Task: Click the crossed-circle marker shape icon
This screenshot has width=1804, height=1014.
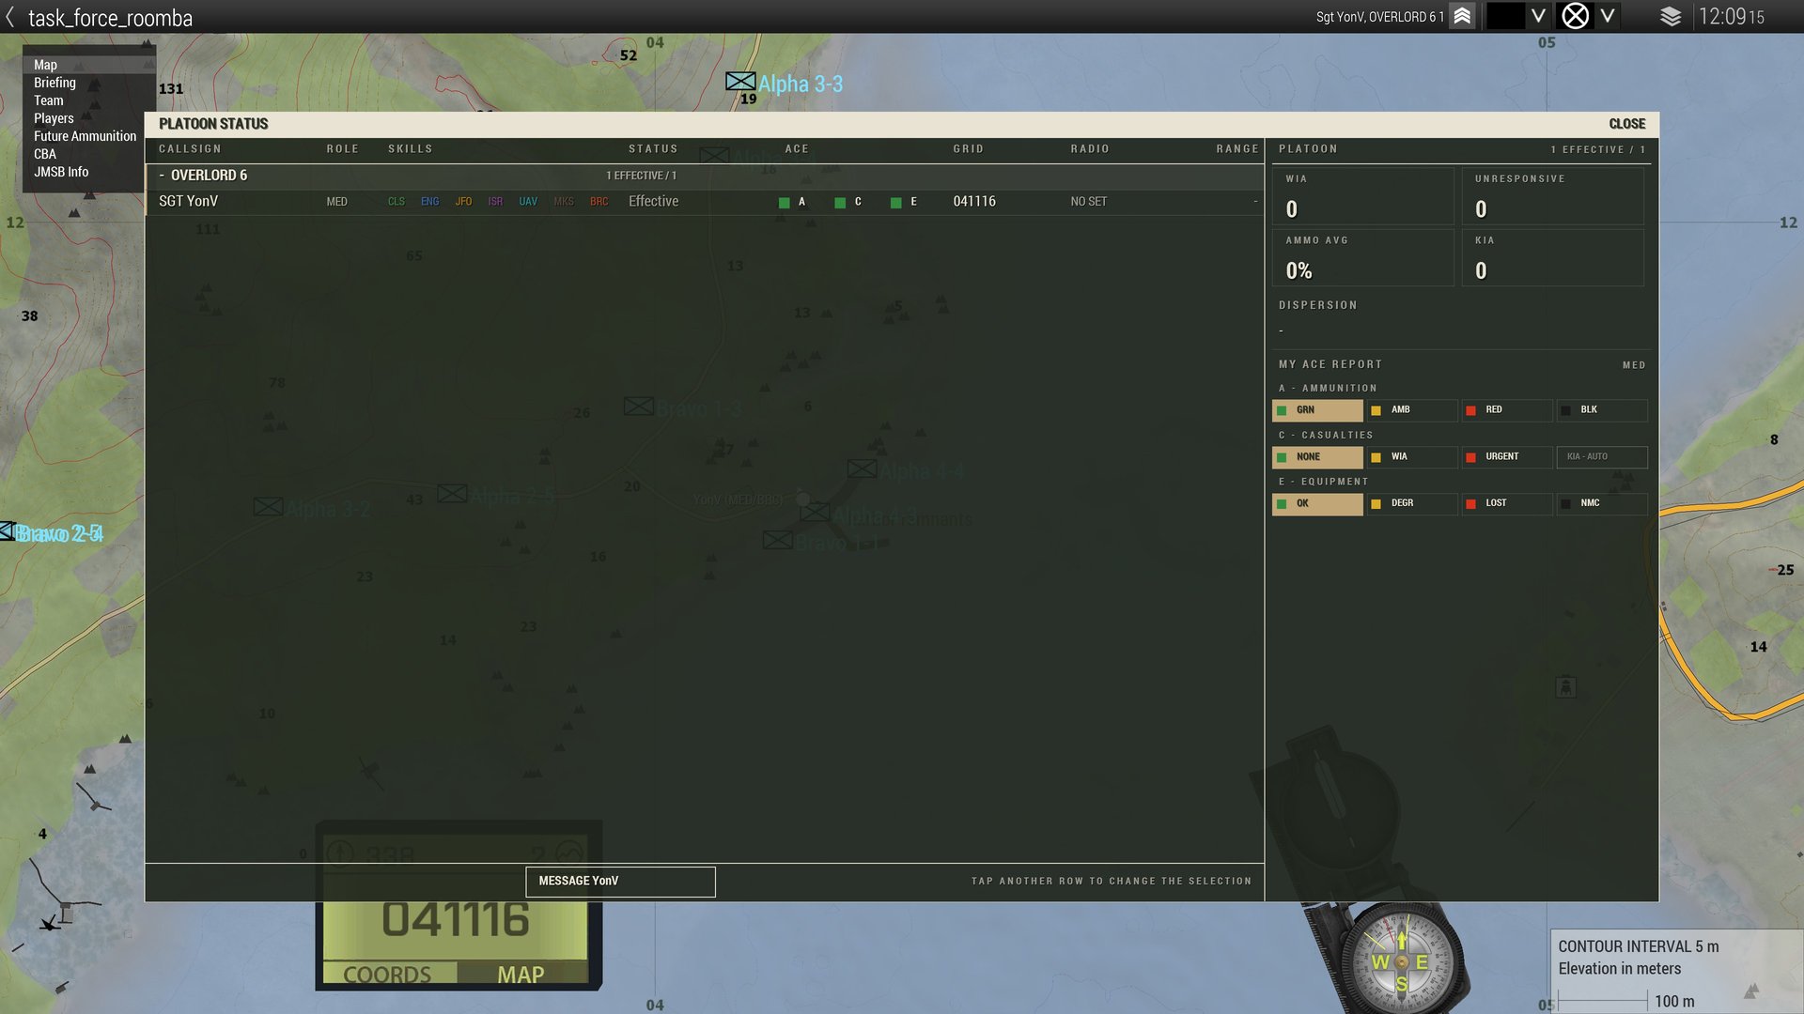Action: (x=1575, y=16)
